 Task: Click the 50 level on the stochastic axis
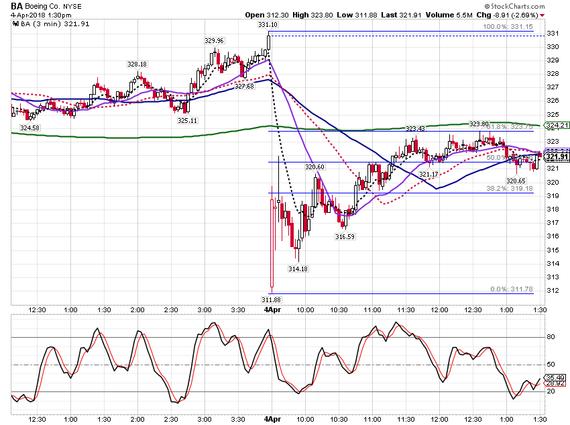(x=551, y=364)
